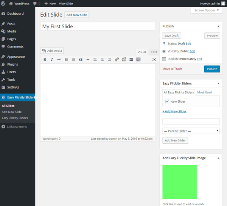Edit the draft status
227x206 pixels.
click(188, 44)
